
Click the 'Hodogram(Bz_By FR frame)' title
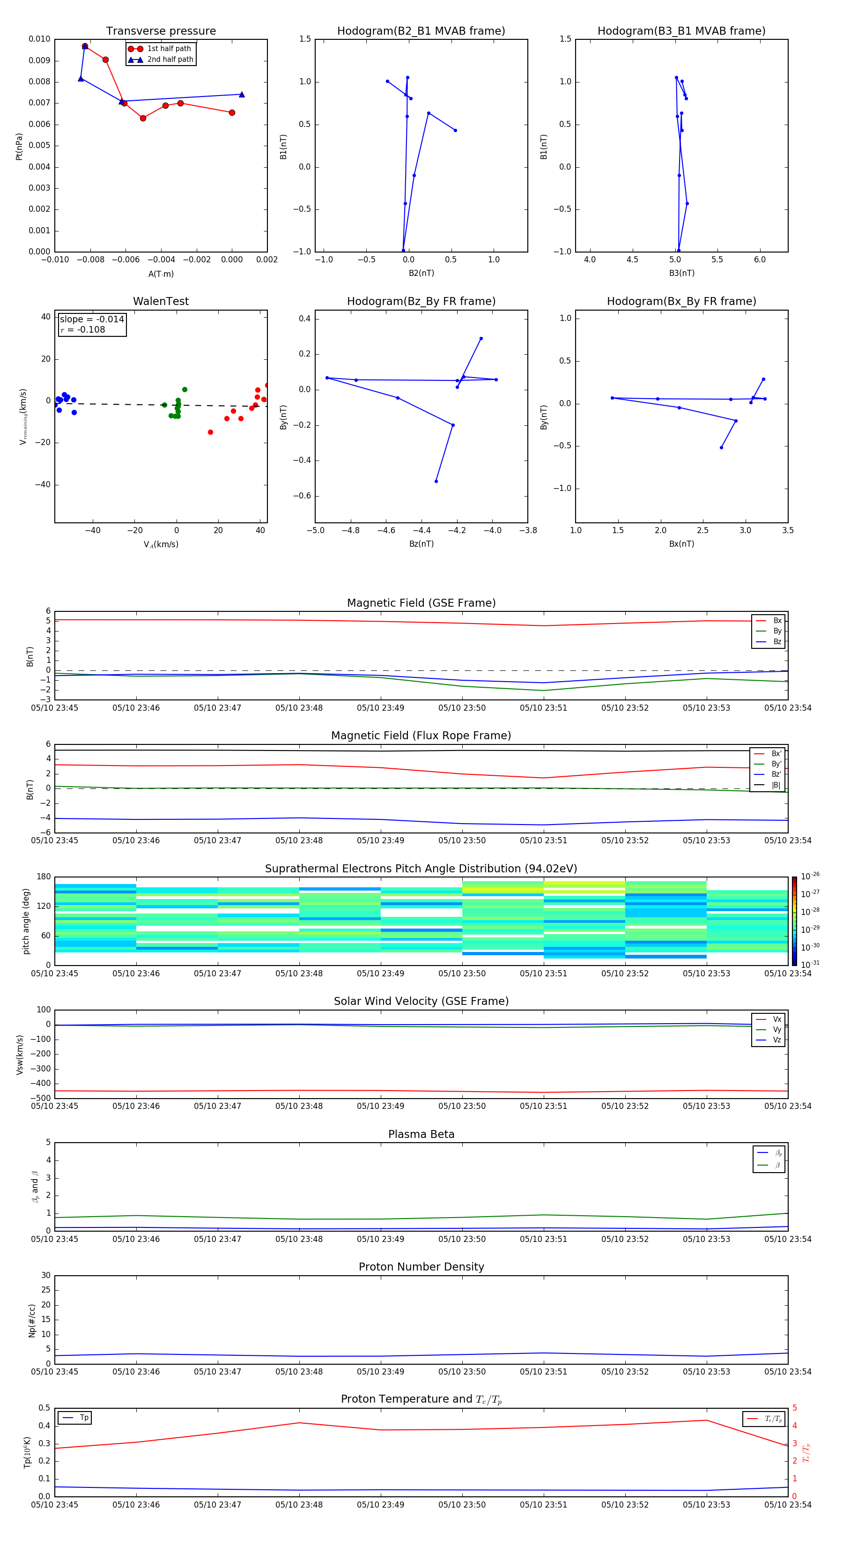click(x=421, y=301)
